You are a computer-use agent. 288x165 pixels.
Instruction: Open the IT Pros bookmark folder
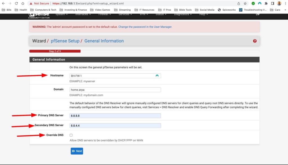tap(165, 10)
